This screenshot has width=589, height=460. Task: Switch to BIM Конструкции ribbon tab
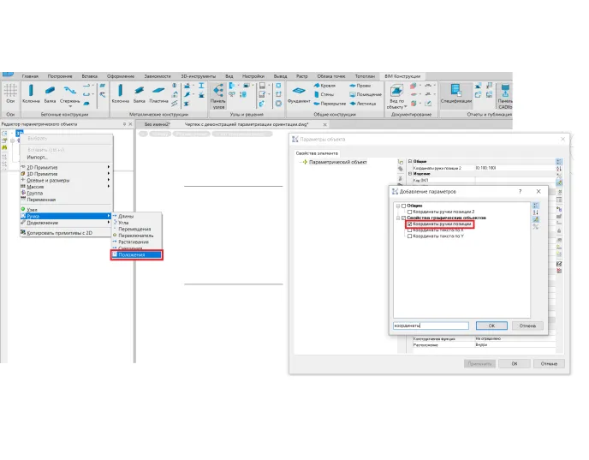(x=402, y=76)
